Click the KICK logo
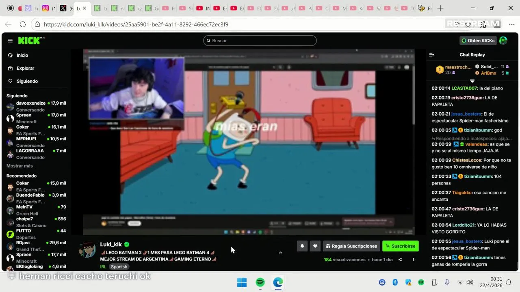 coord(31,41)
